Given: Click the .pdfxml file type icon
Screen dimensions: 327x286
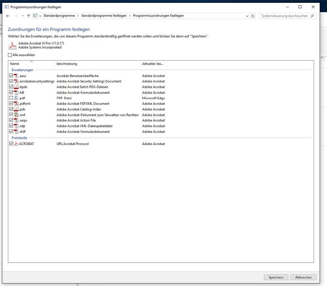Looking at the screenshot, I should (16, 104).
